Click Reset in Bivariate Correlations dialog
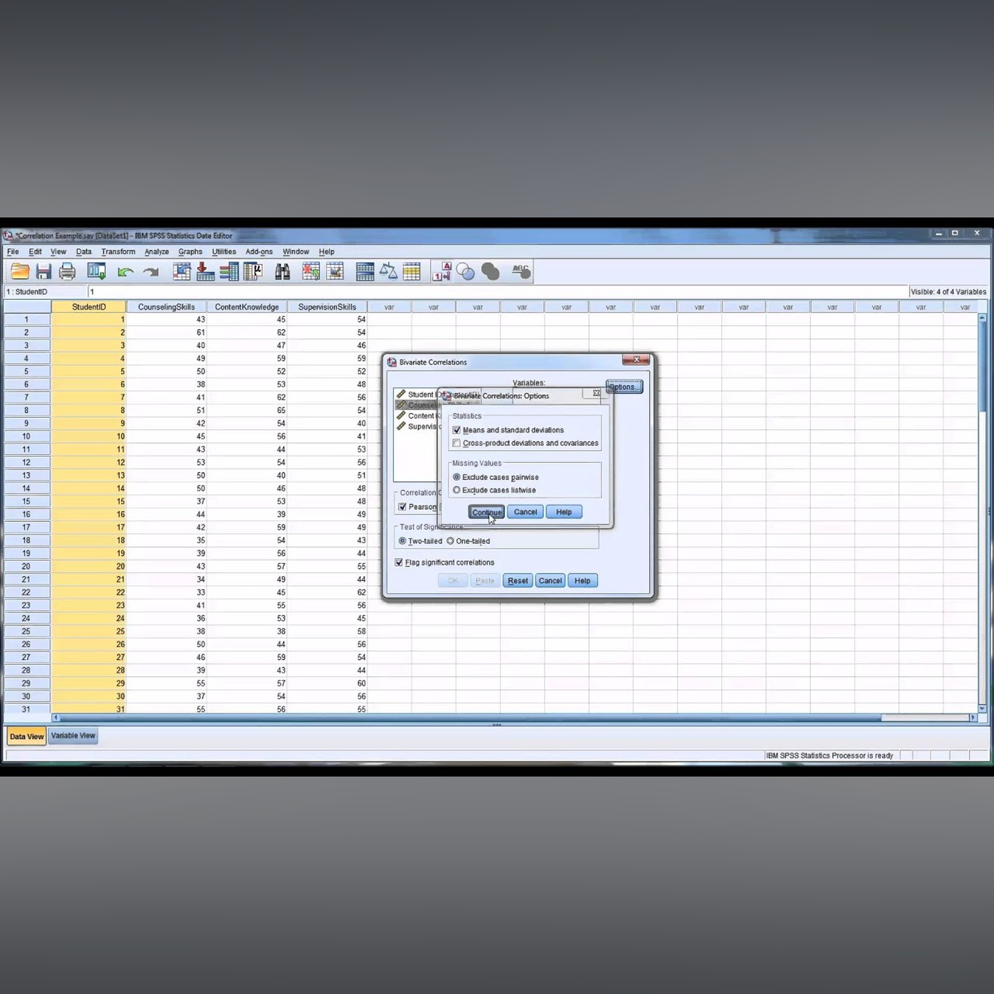The width and height of the screenshot is (994, 994). (518, 580)
